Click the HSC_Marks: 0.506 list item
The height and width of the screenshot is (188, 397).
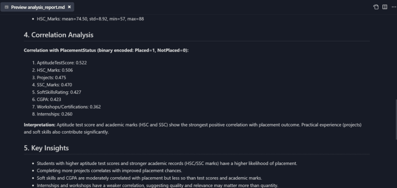click(x=55, y=70)
